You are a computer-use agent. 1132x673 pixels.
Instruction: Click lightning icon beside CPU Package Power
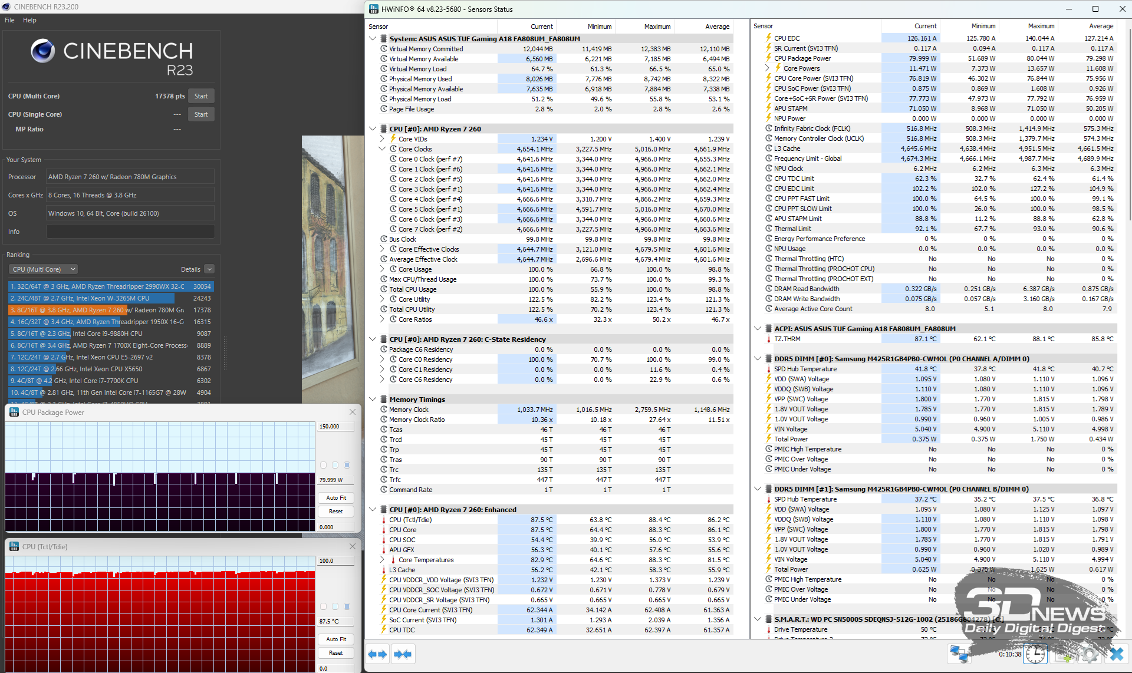pos(769,58)
